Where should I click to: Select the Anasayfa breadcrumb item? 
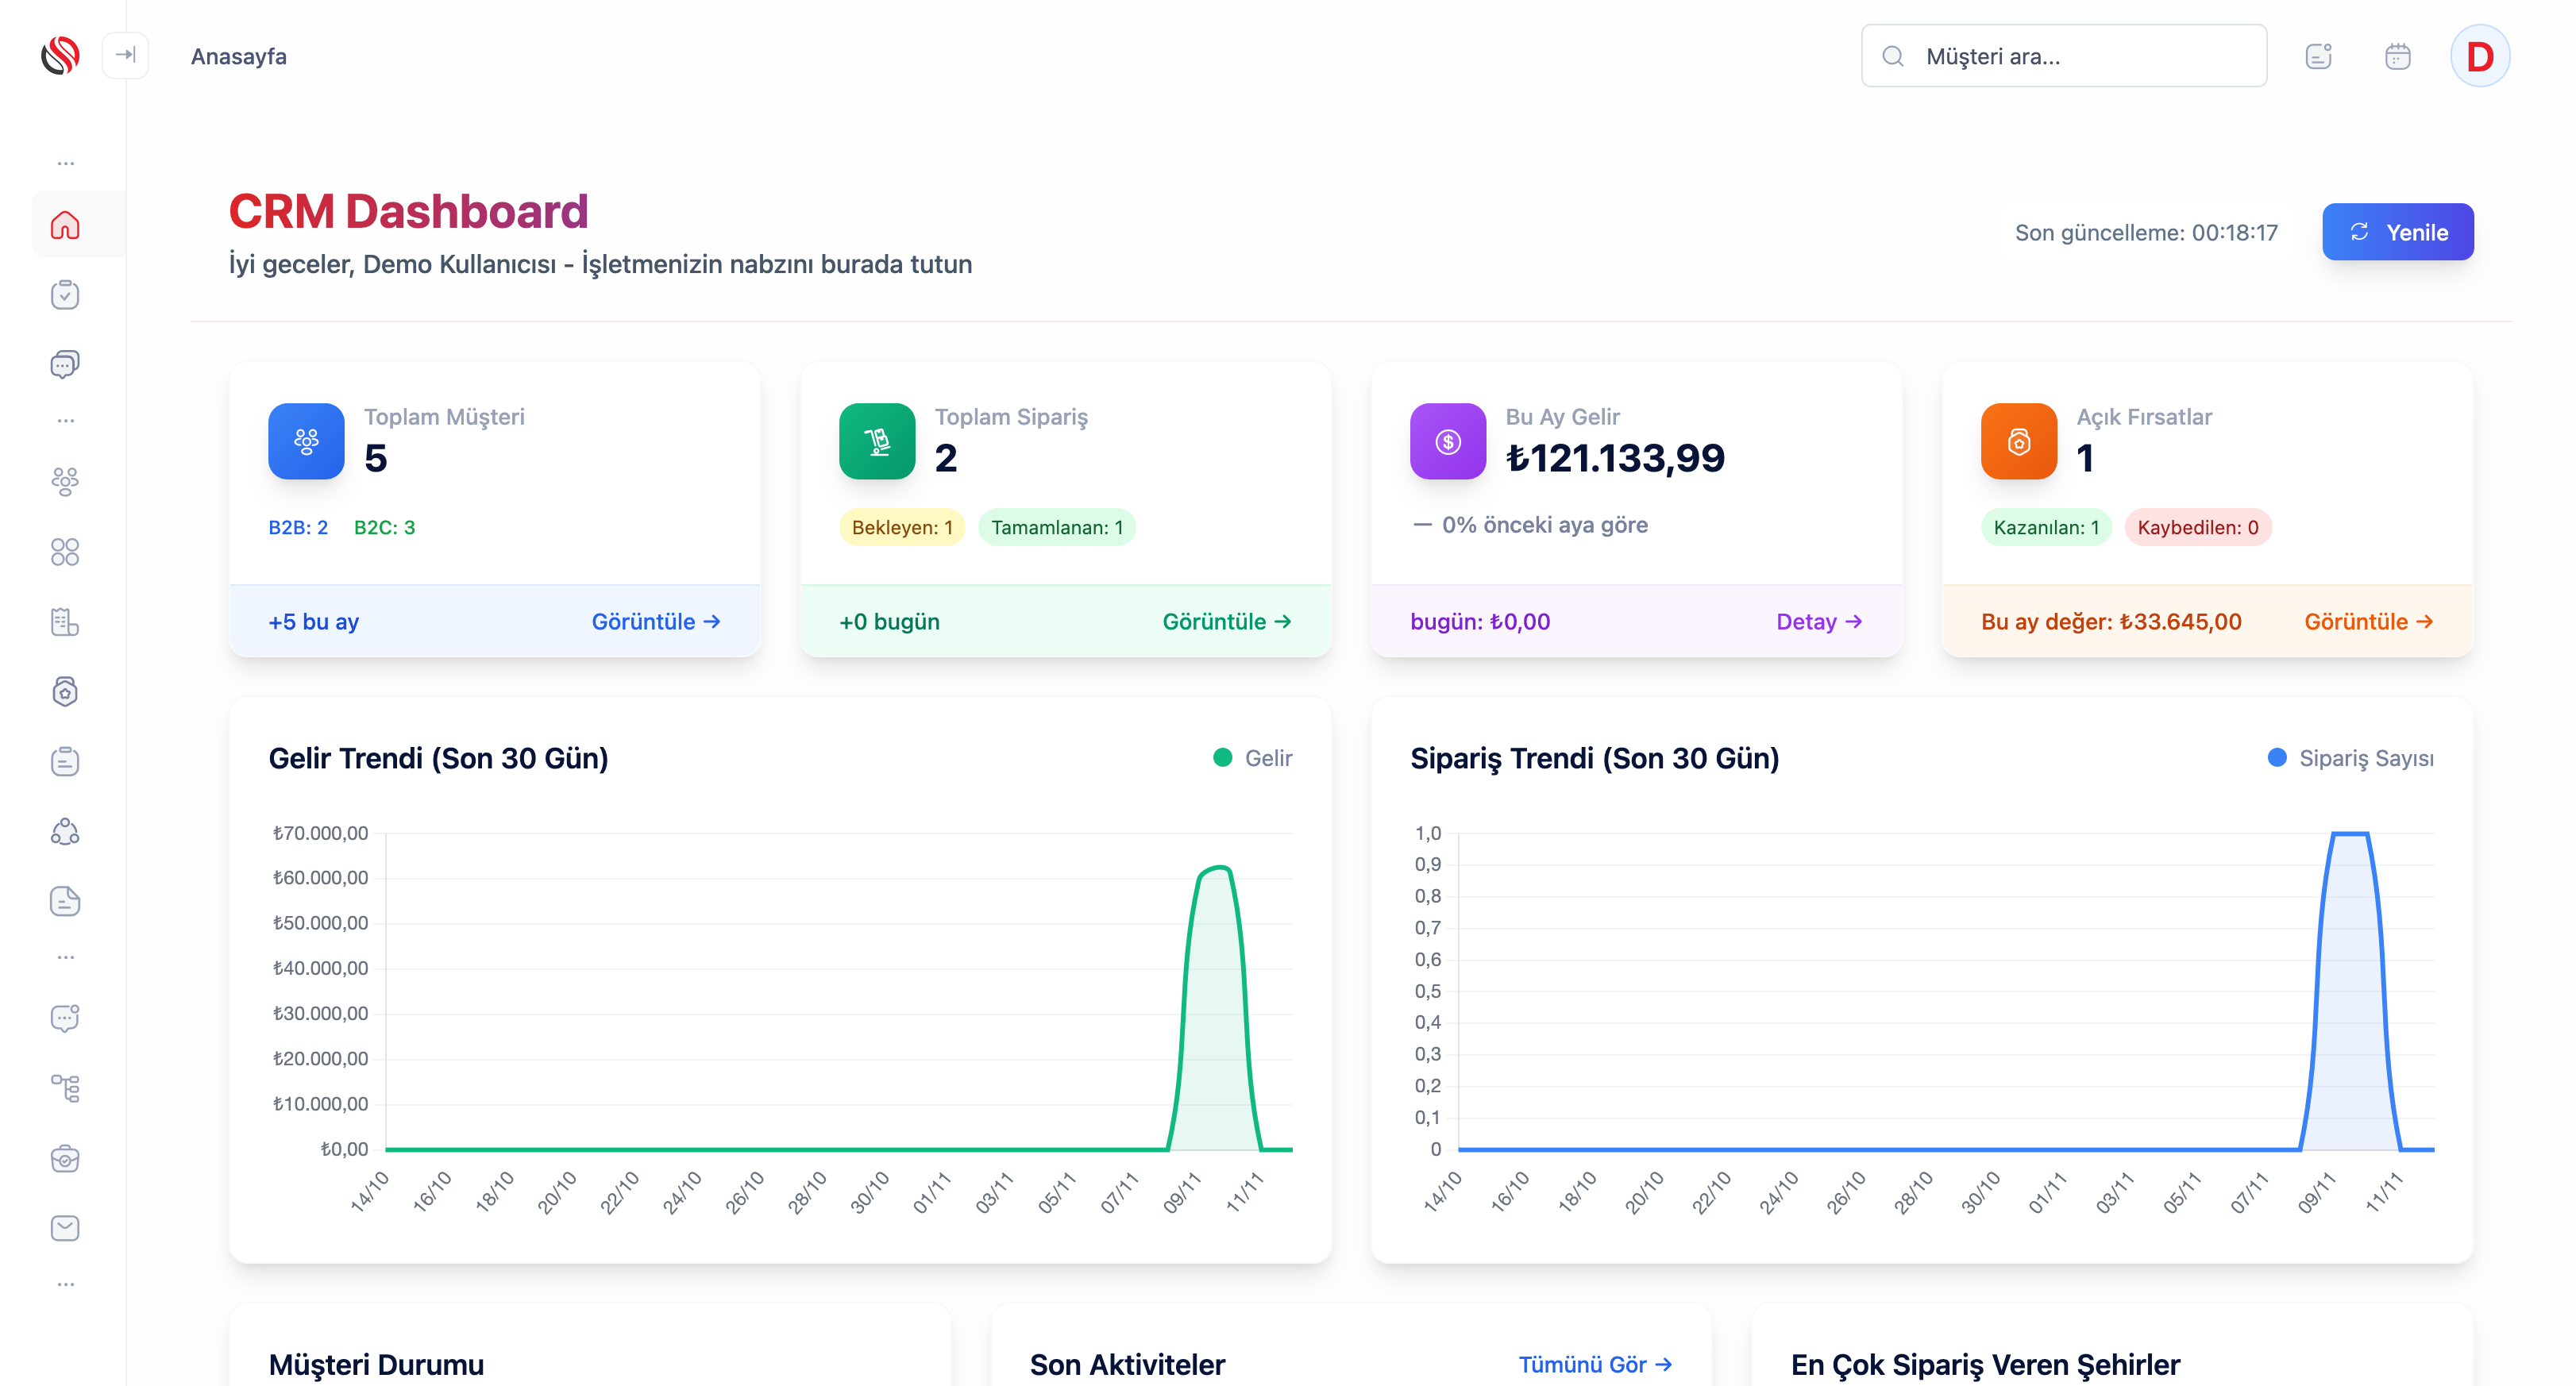(x=238, y=56)
